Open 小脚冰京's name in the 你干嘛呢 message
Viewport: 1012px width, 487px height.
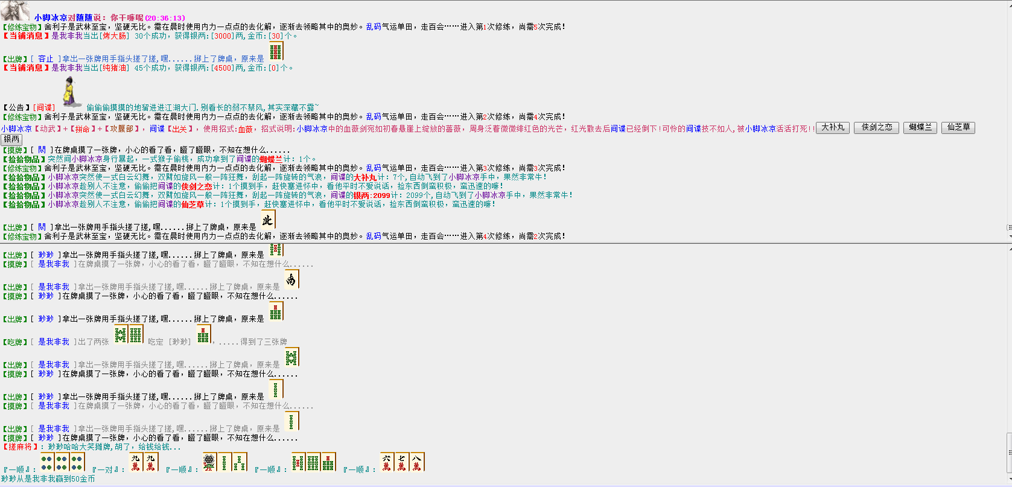(51, 18)
